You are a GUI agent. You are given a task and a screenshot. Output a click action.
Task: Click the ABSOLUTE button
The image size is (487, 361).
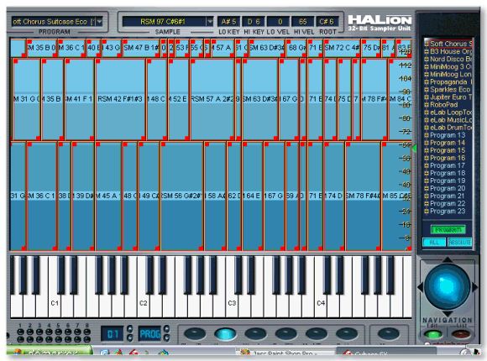(x=459, y=243)
